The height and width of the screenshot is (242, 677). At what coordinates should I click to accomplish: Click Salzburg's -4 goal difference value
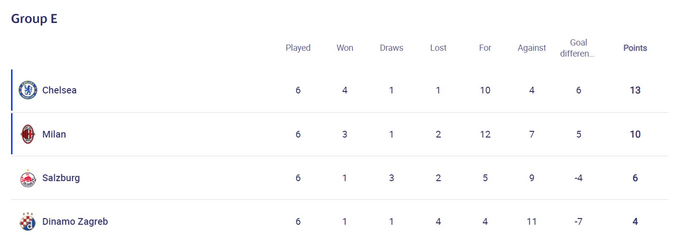[578, 178]
